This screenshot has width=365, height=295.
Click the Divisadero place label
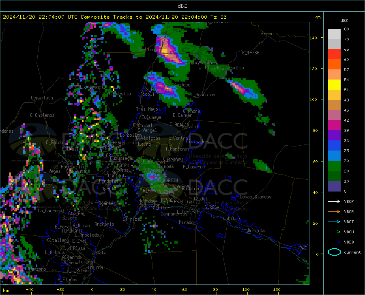198,142
